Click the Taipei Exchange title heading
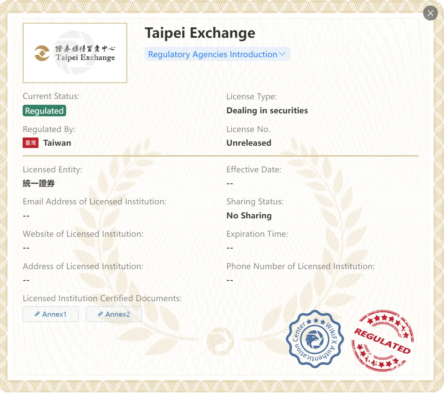 (x=200, y=33)
